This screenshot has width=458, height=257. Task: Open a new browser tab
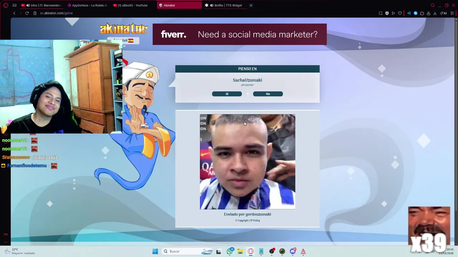point(251,5)
